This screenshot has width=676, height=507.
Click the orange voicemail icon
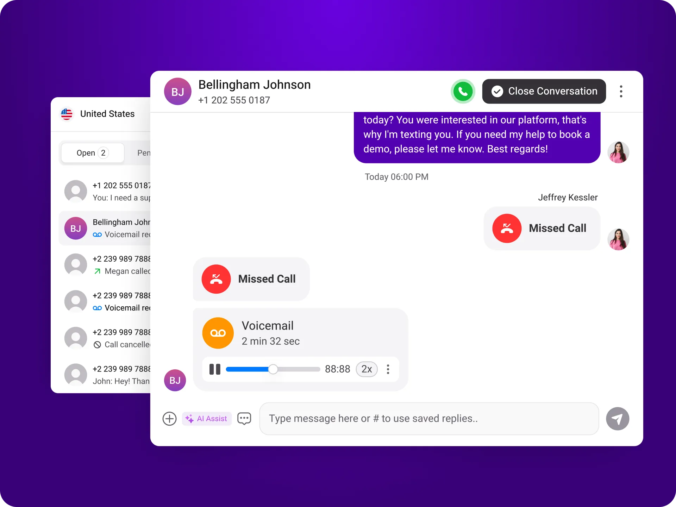[218, 333]
